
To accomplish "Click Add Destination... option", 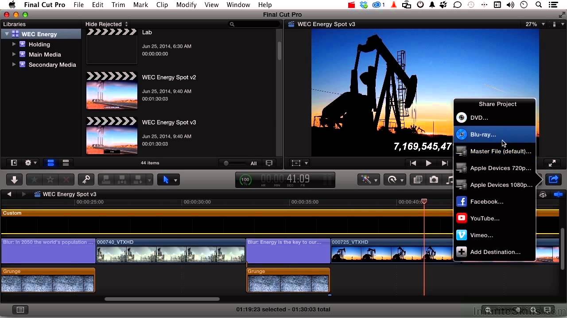I will point(494,252).
